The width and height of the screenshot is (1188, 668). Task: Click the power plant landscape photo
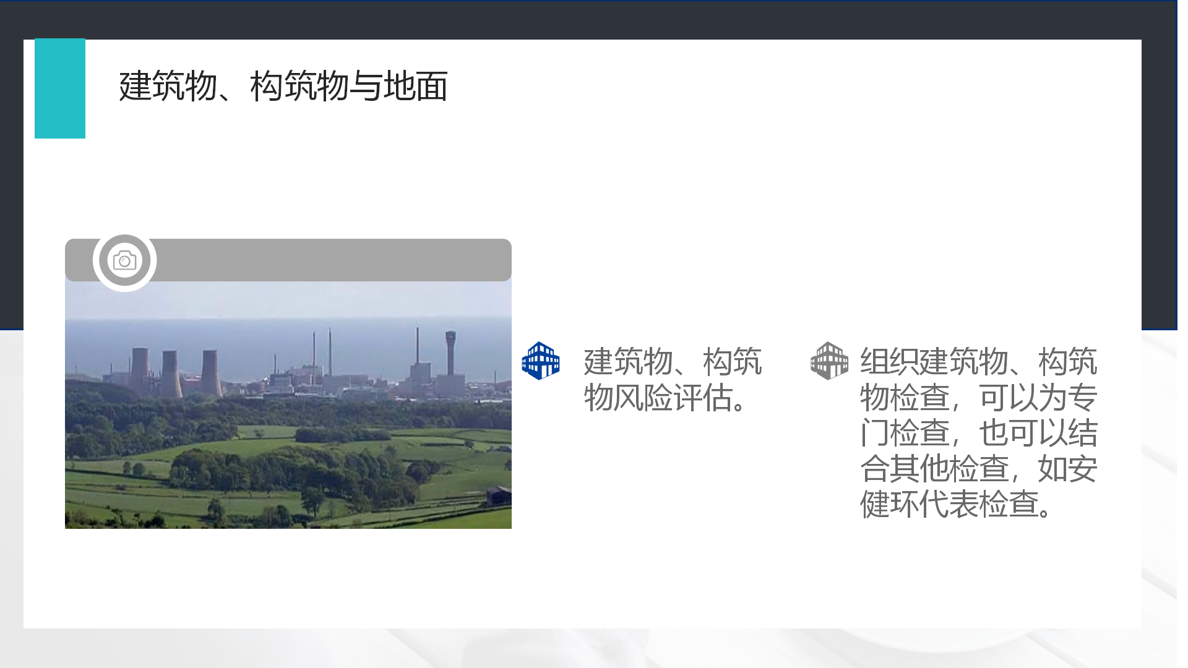click(x=288, y=405)
